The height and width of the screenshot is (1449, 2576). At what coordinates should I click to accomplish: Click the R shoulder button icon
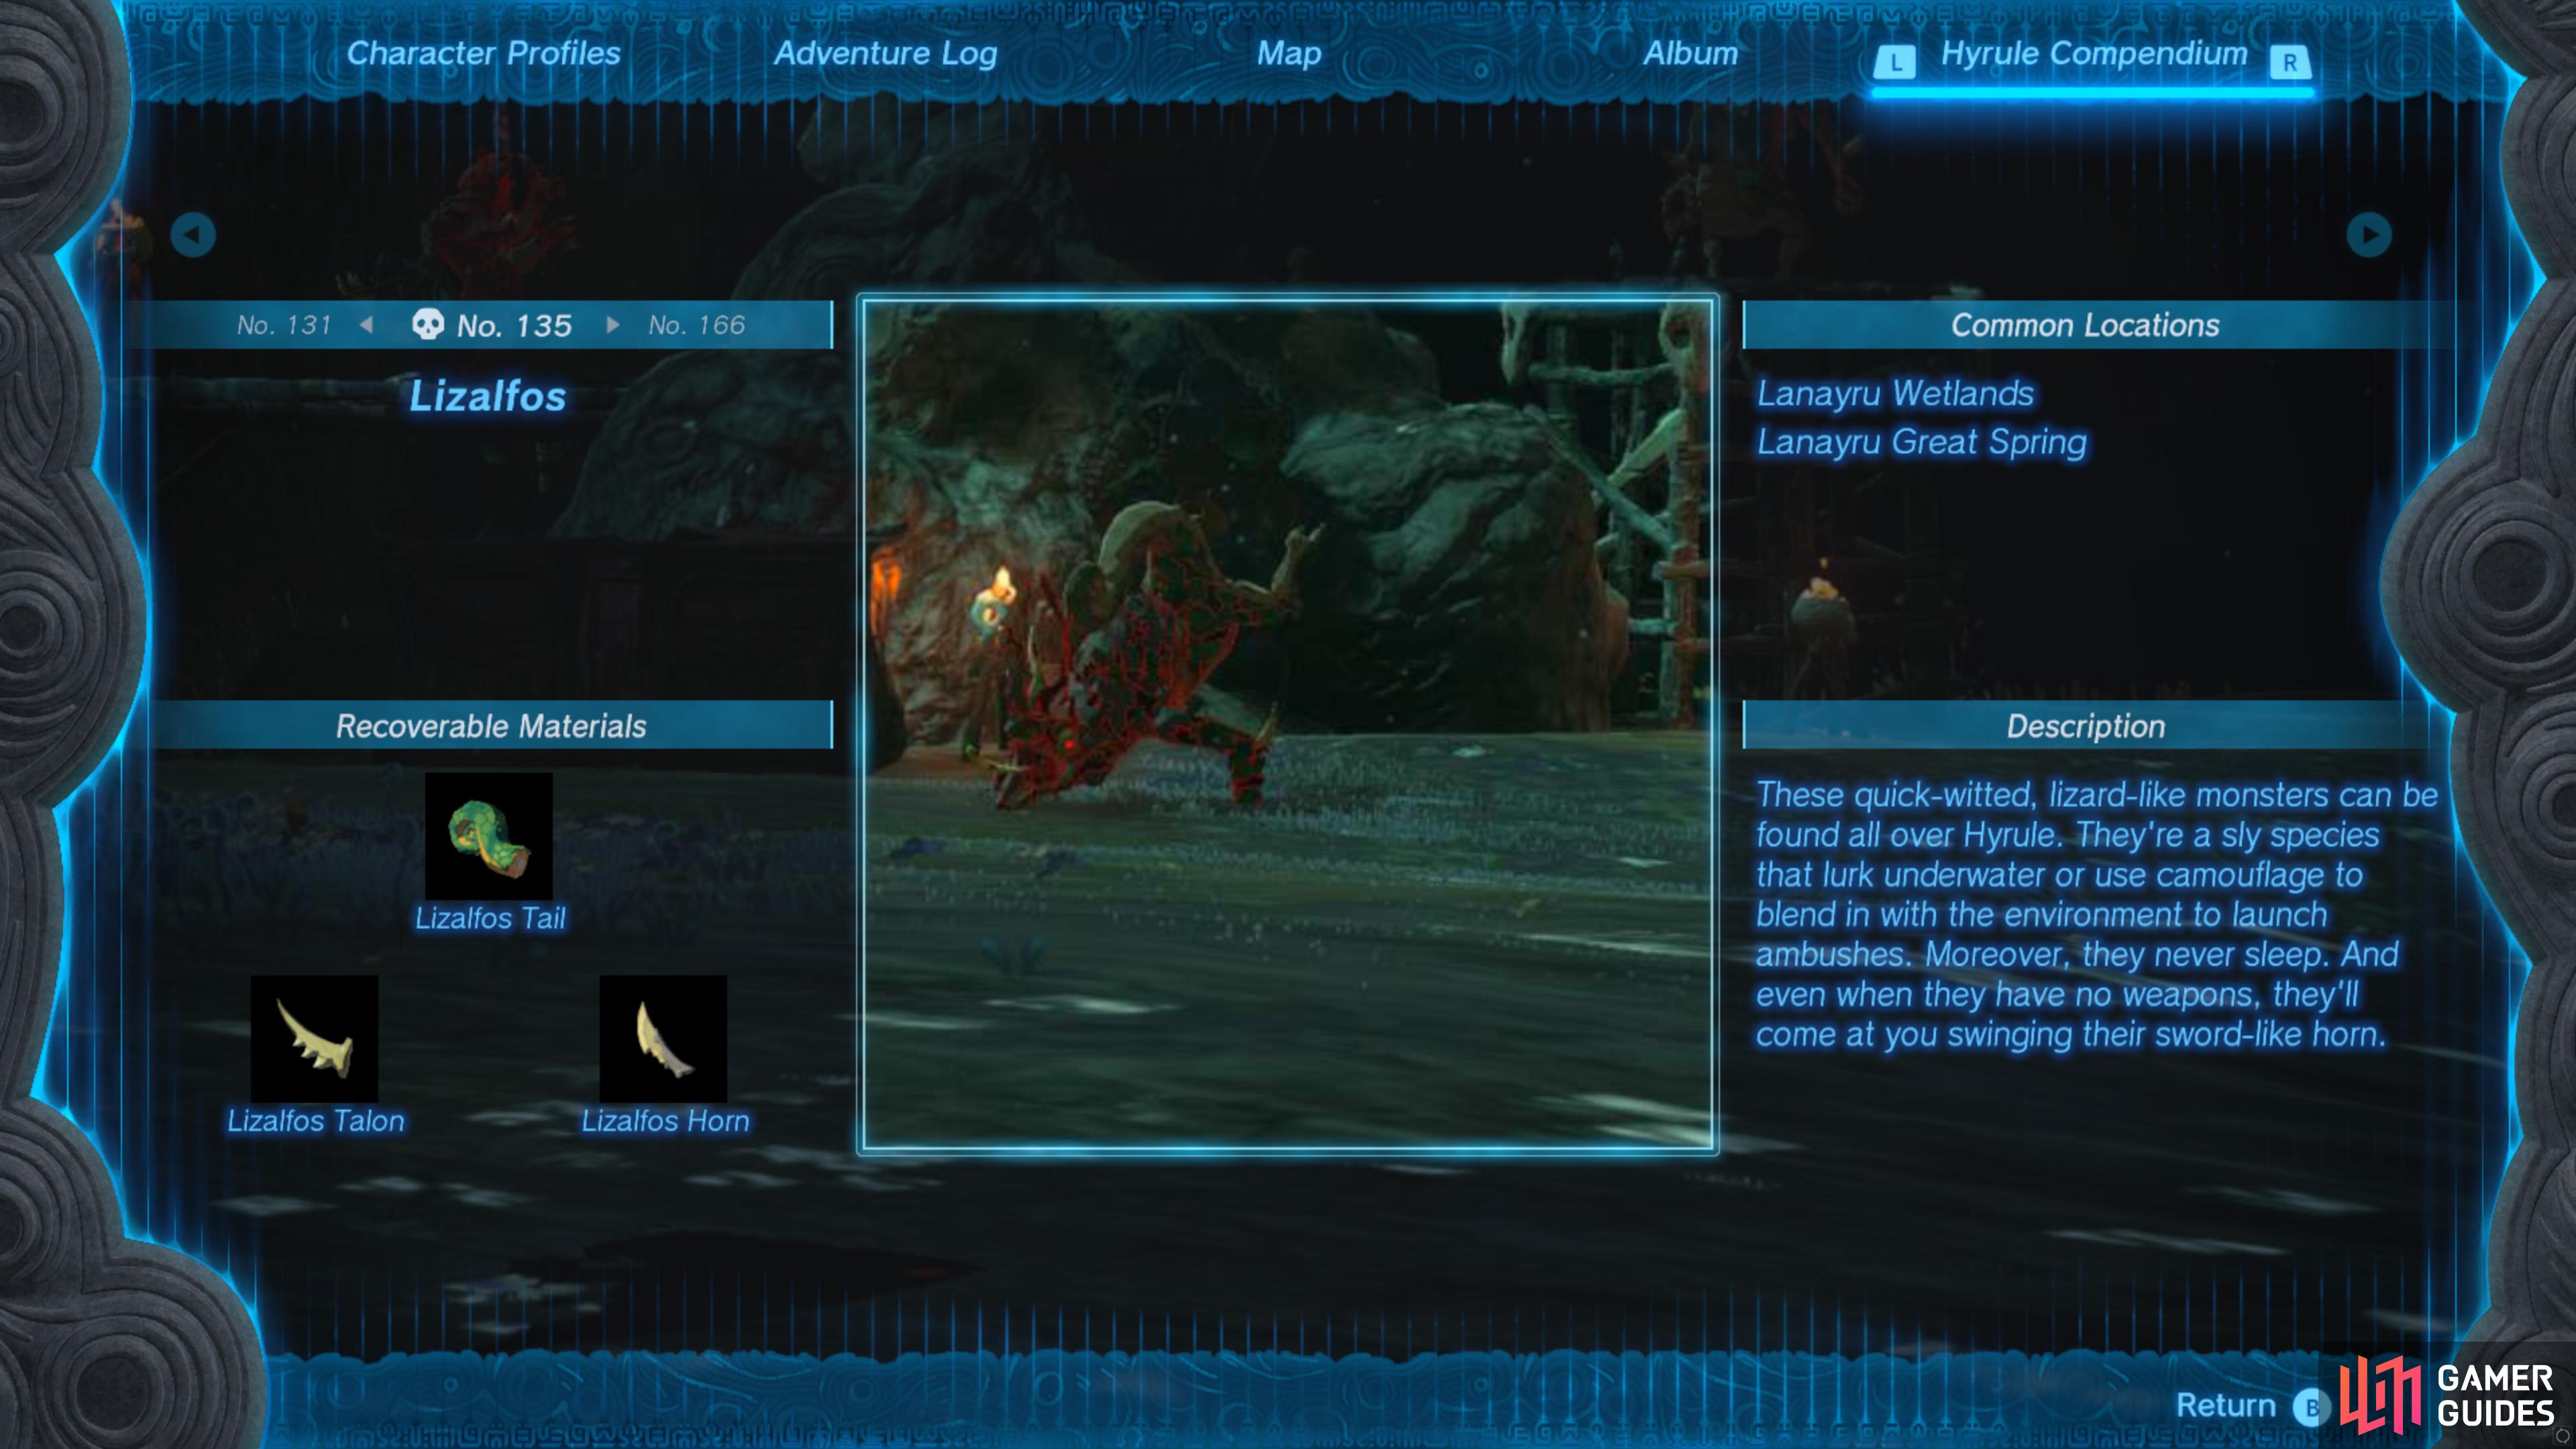2290,63
